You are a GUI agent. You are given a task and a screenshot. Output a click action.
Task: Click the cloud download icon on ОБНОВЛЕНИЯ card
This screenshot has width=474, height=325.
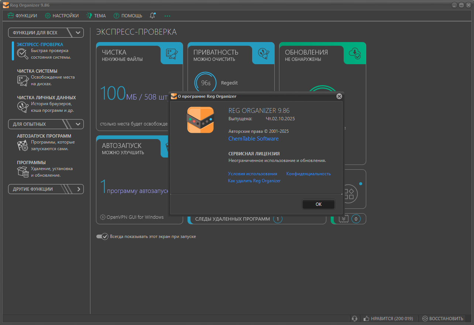[x=355, y=55]
